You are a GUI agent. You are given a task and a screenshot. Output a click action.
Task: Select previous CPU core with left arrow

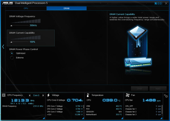click(x=30, y=95)
